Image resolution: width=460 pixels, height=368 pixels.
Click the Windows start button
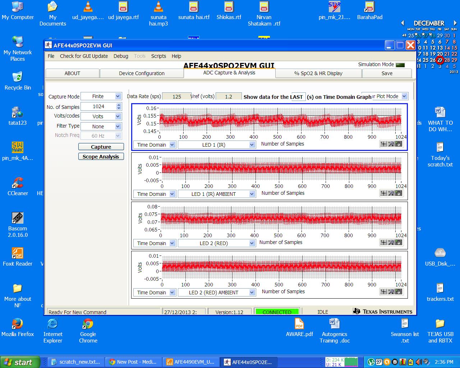[19, 362]
